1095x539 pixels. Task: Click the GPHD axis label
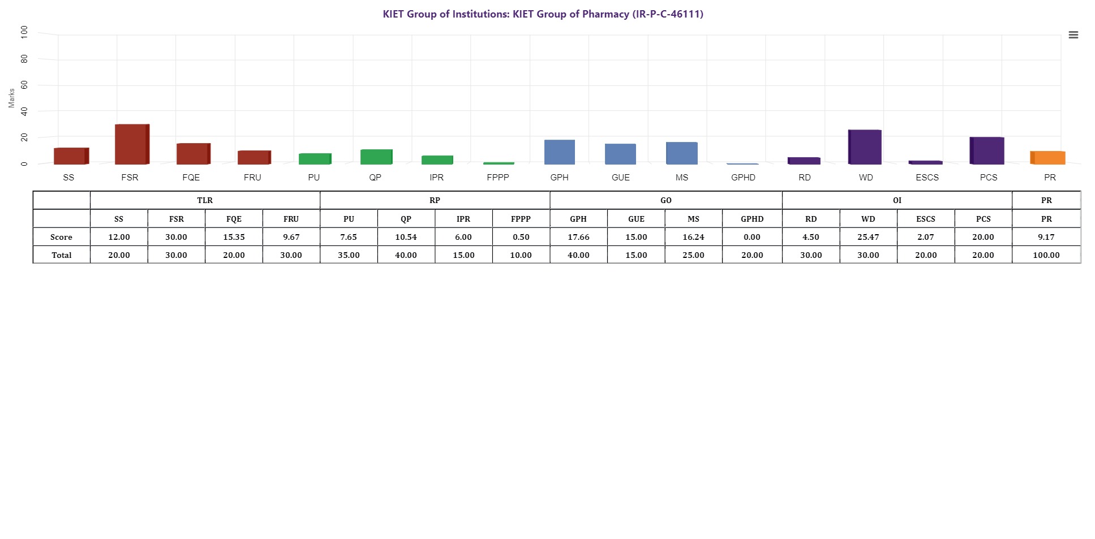(743, 178)
